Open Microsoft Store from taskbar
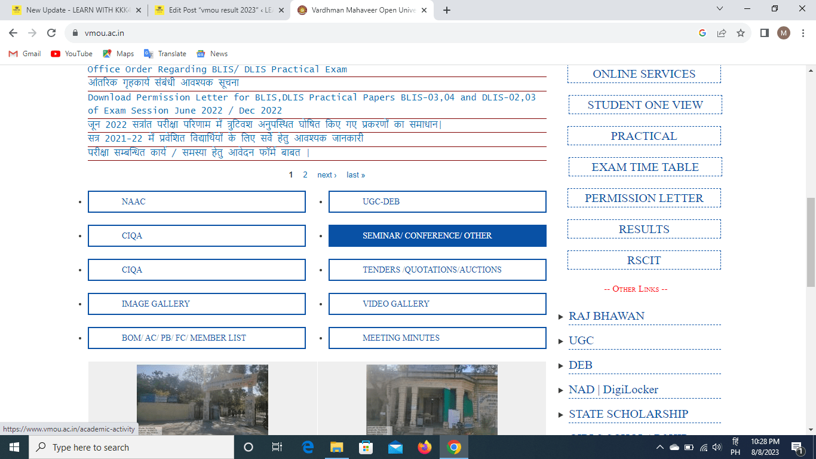This screenshot has width=816, height=459. [366, 447]
